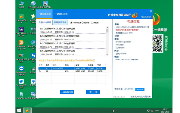Select MSDN原版Win10 22h2 64位家庭版 entry
This screenshot has width=180, height=113.
click(72, 45)
